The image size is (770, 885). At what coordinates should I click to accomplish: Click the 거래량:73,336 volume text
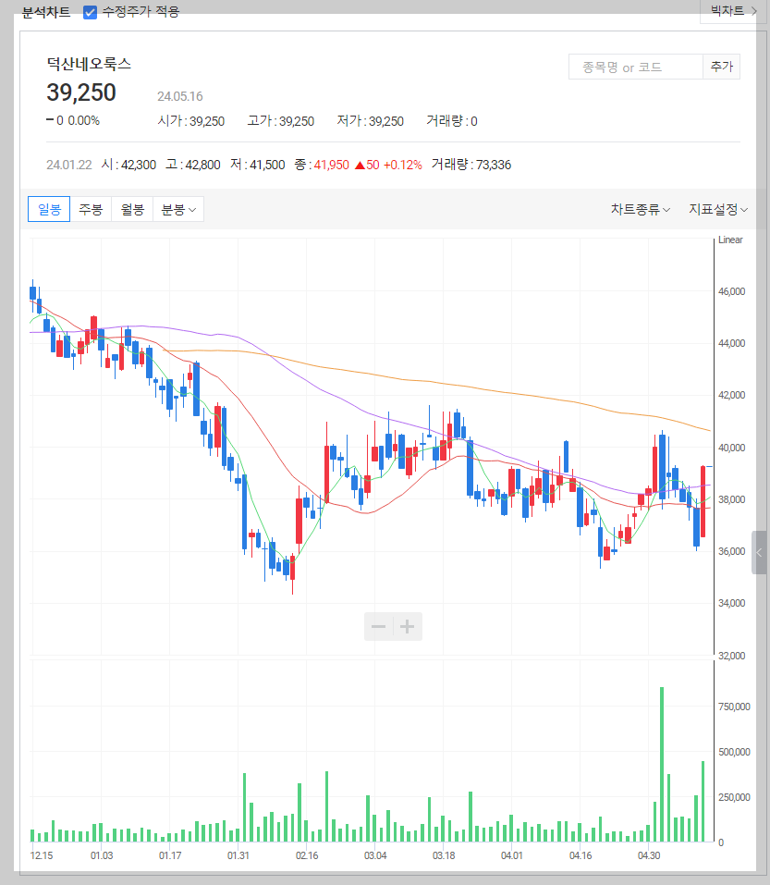pos(471,165)
